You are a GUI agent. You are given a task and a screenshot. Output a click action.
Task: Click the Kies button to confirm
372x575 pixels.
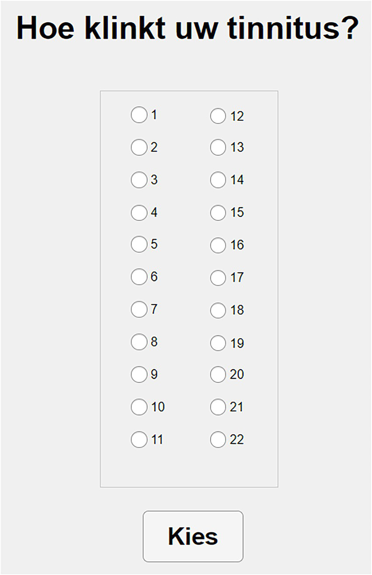click(x=193, y=536)
